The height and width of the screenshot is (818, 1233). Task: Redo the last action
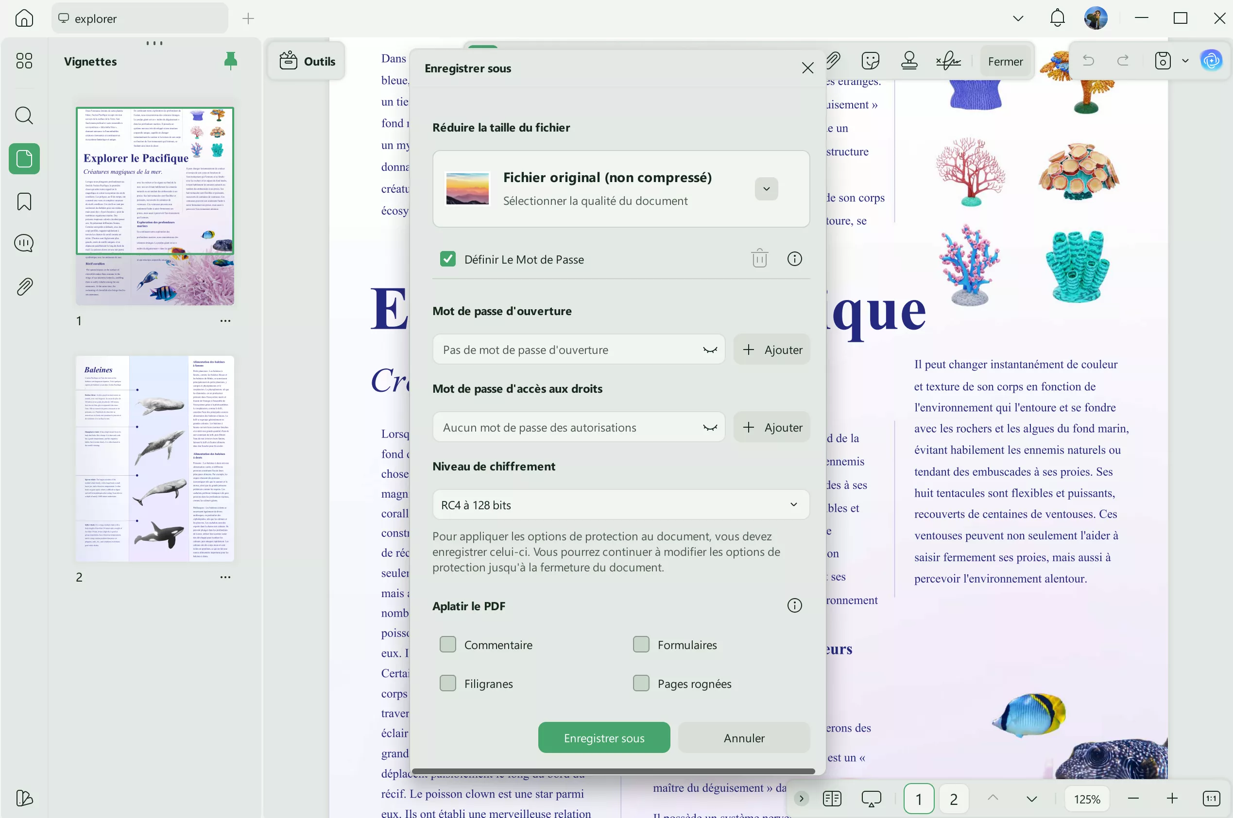click(1123, 61)
